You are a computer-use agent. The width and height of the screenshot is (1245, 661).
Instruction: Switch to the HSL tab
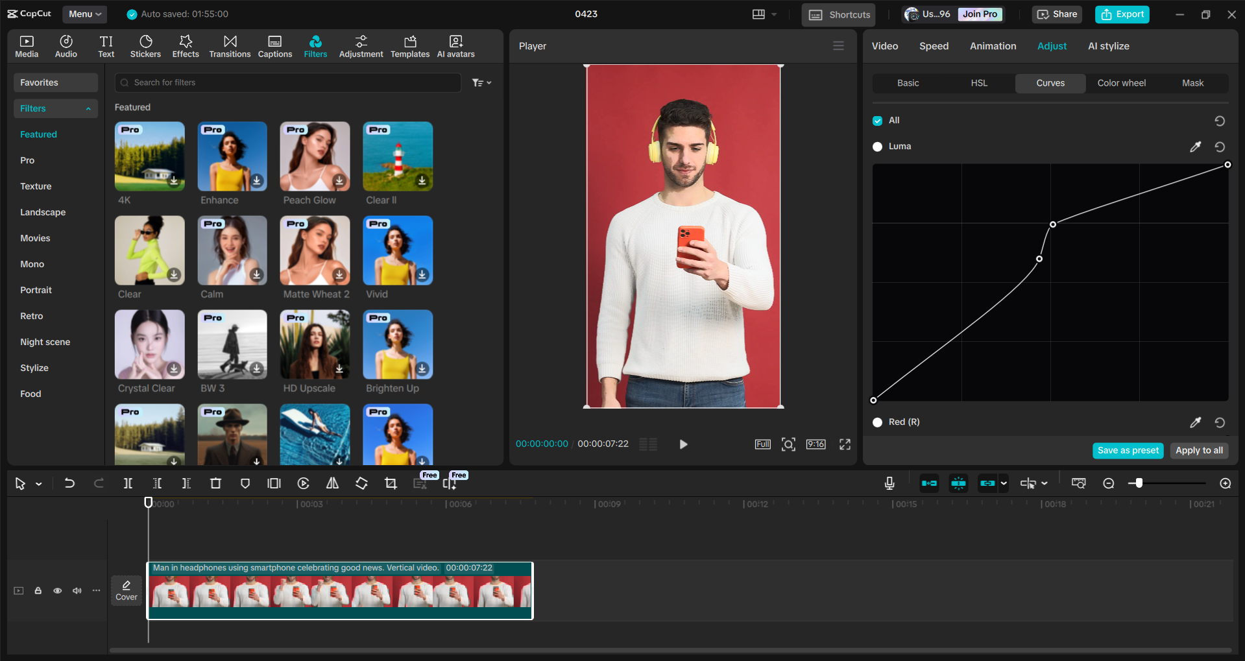tap(978, 83)
